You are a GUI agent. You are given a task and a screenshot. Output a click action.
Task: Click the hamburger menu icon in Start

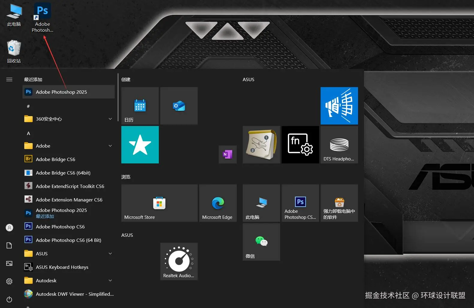[x=9, y=79]
